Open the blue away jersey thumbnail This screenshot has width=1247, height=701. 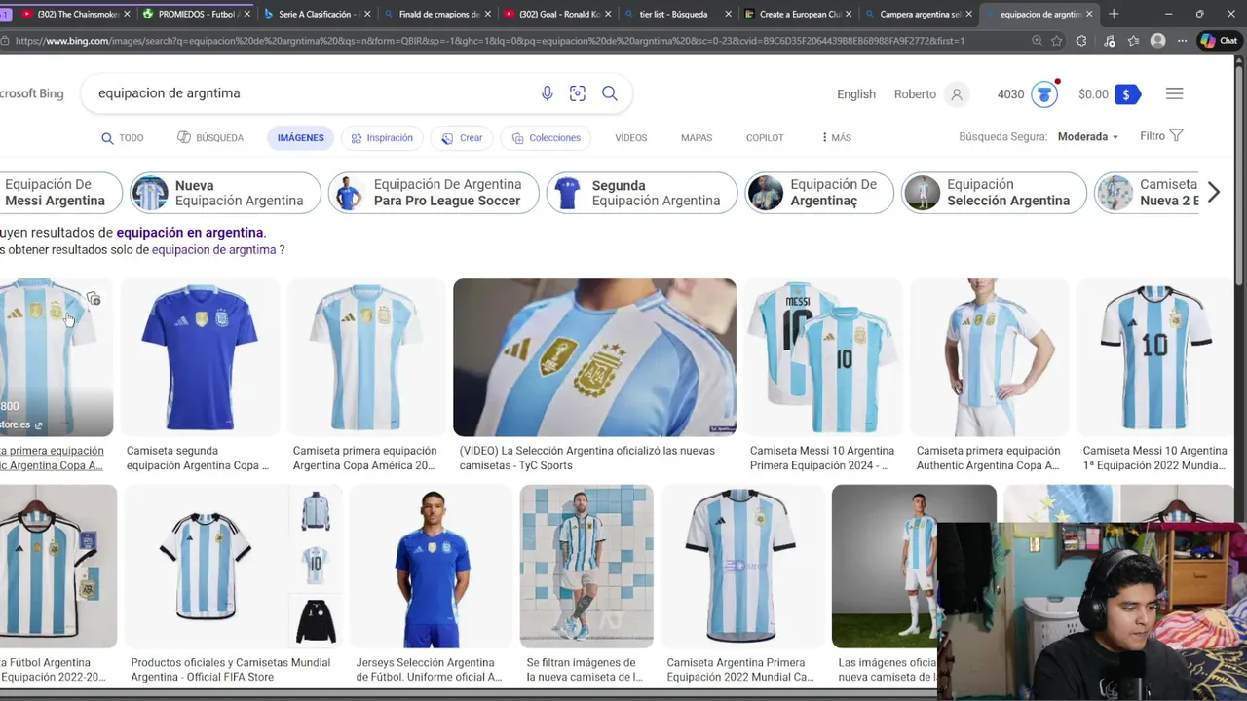(201, 357)
